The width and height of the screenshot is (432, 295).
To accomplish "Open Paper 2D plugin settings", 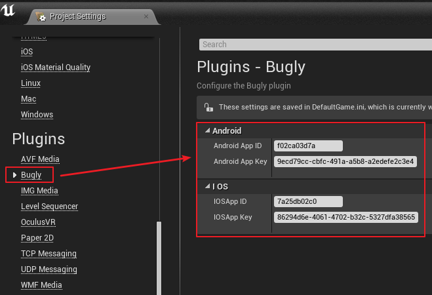I will coord(37,238).
